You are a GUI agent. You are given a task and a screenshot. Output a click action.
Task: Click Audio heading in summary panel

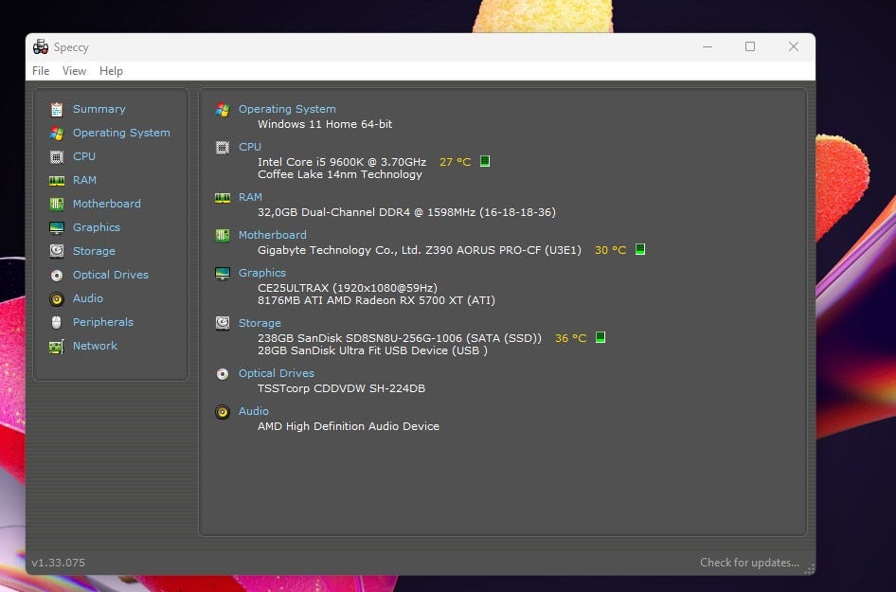point(254,411)
